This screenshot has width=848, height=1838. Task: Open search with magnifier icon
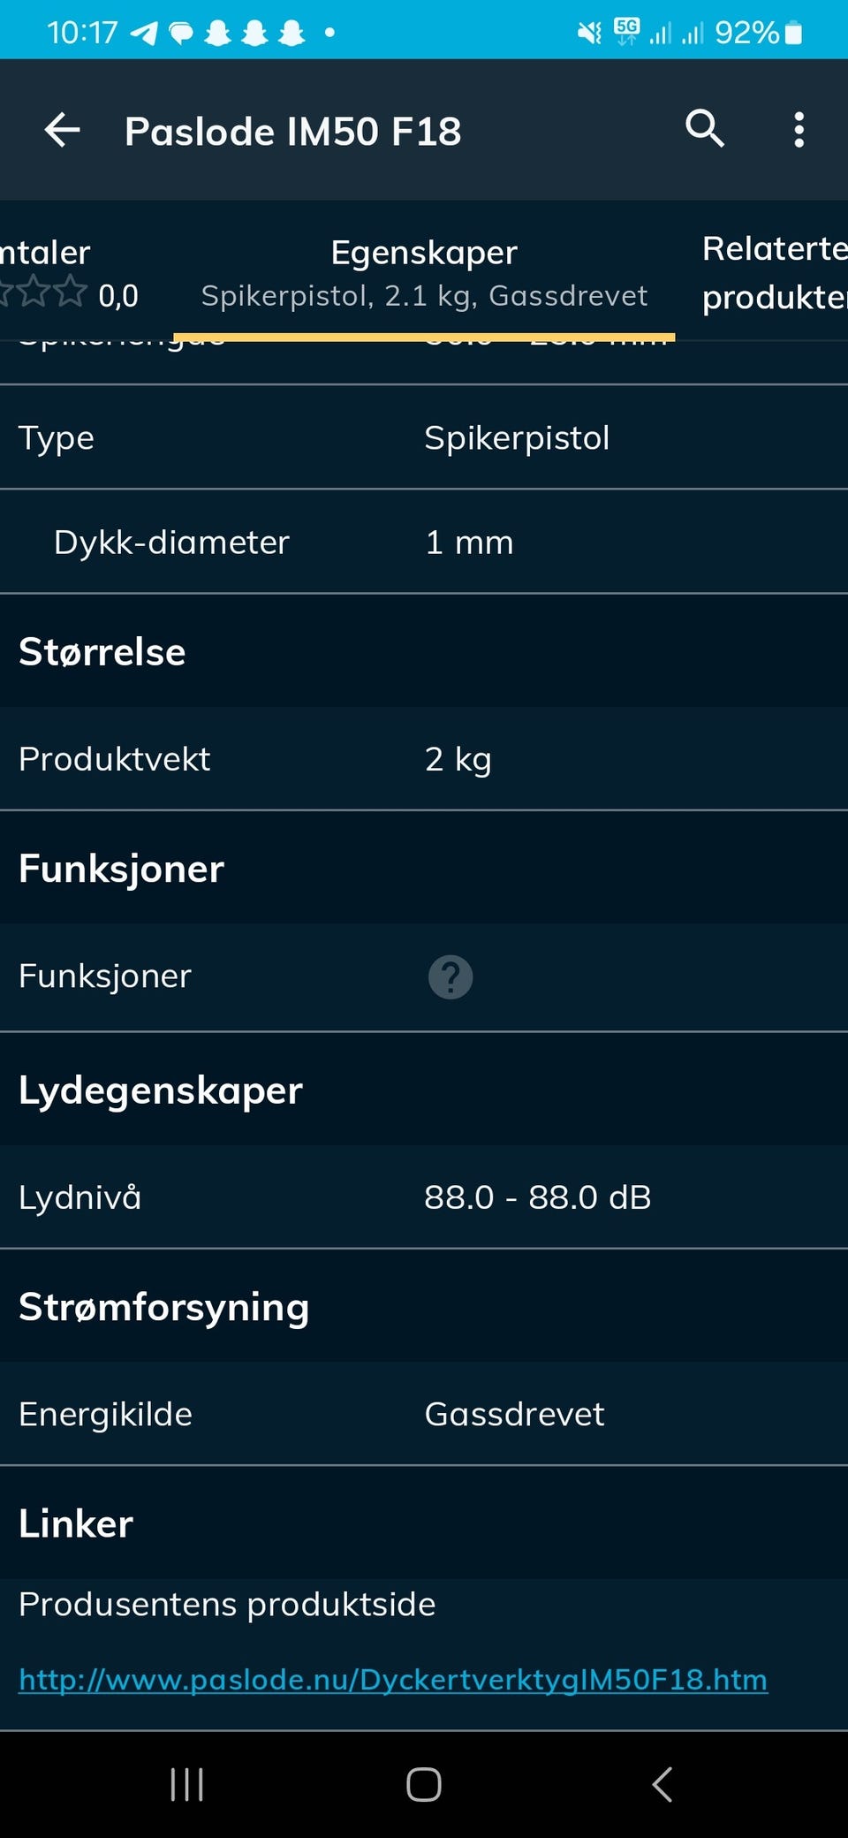click(705, 130)
